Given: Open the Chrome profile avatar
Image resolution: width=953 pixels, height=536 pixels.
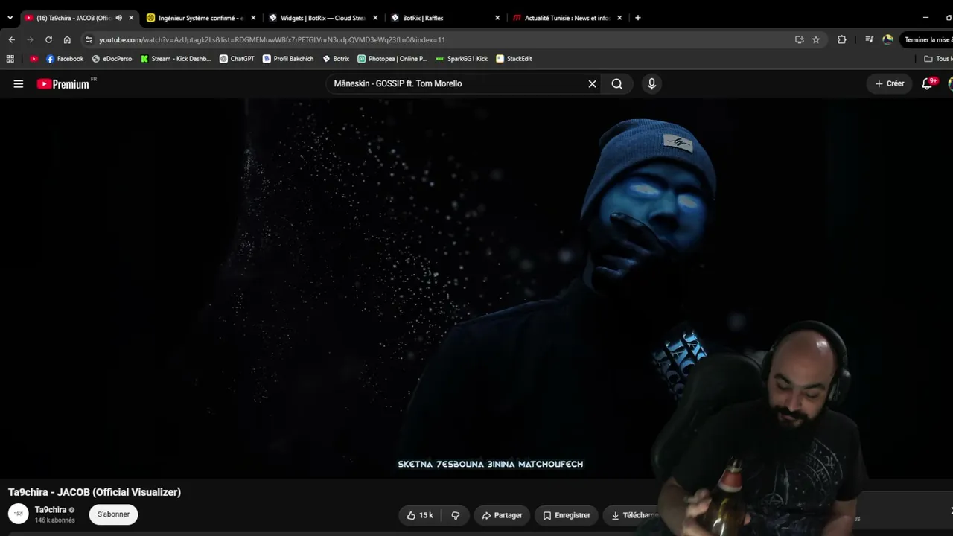Looking at the screenshot, I should (887, 39).
